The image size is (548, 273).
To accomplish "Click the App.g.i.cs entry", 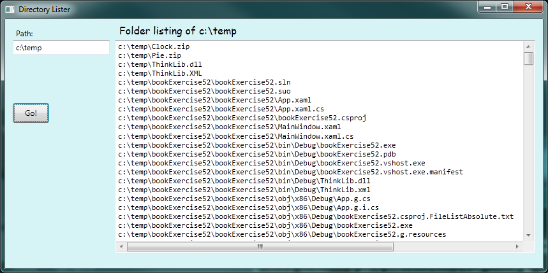I will click(249, 208).
